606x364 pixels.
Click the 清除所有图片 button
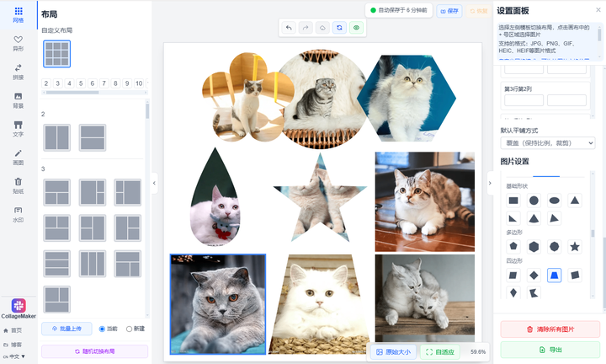coord(548,329)
